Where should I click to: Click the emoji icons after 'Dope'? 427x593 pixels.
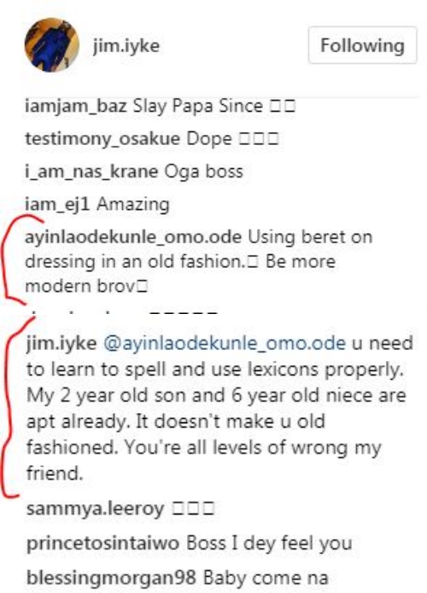point(259,140)
